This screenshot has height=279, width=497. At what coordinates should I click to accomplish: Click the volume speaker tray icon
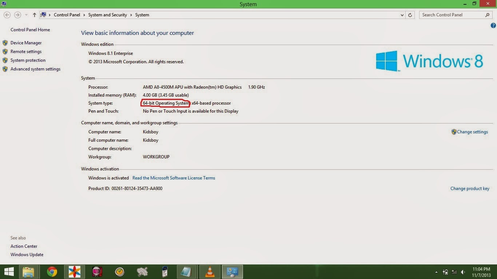pos(463,272)
